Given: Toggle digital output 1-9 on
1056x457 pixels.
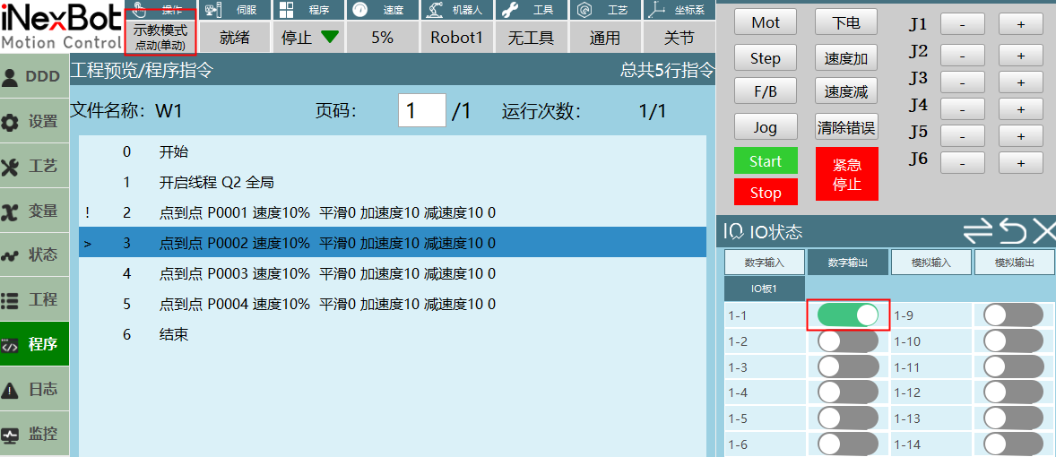Looking at the screenshot, I should pos(1014,315).
